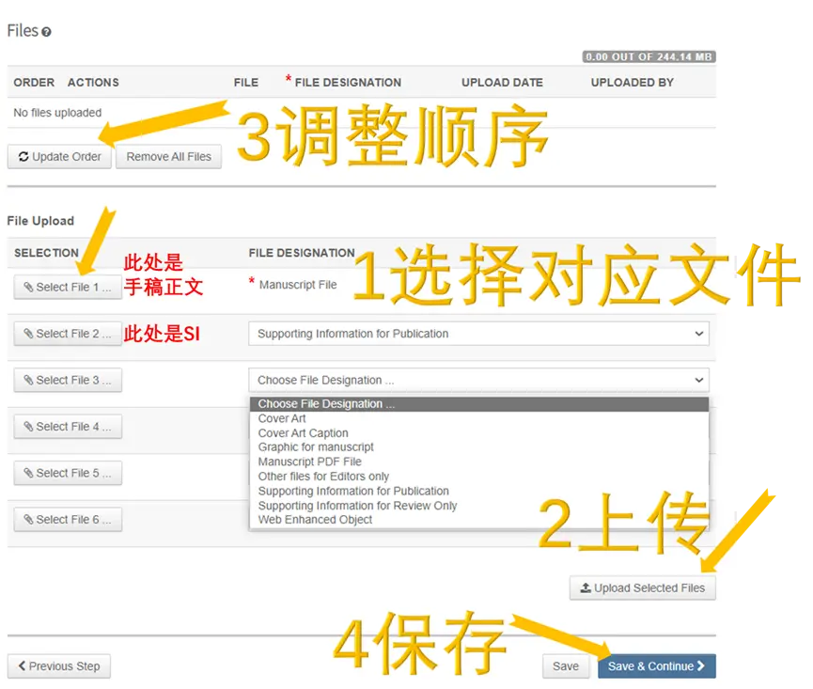Click the Update Order button

pos(59,157)
